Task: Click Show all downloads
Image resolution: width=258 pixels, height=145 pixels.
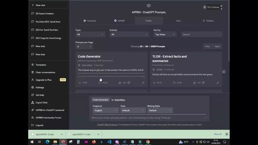Action: [x=218, y=134]
